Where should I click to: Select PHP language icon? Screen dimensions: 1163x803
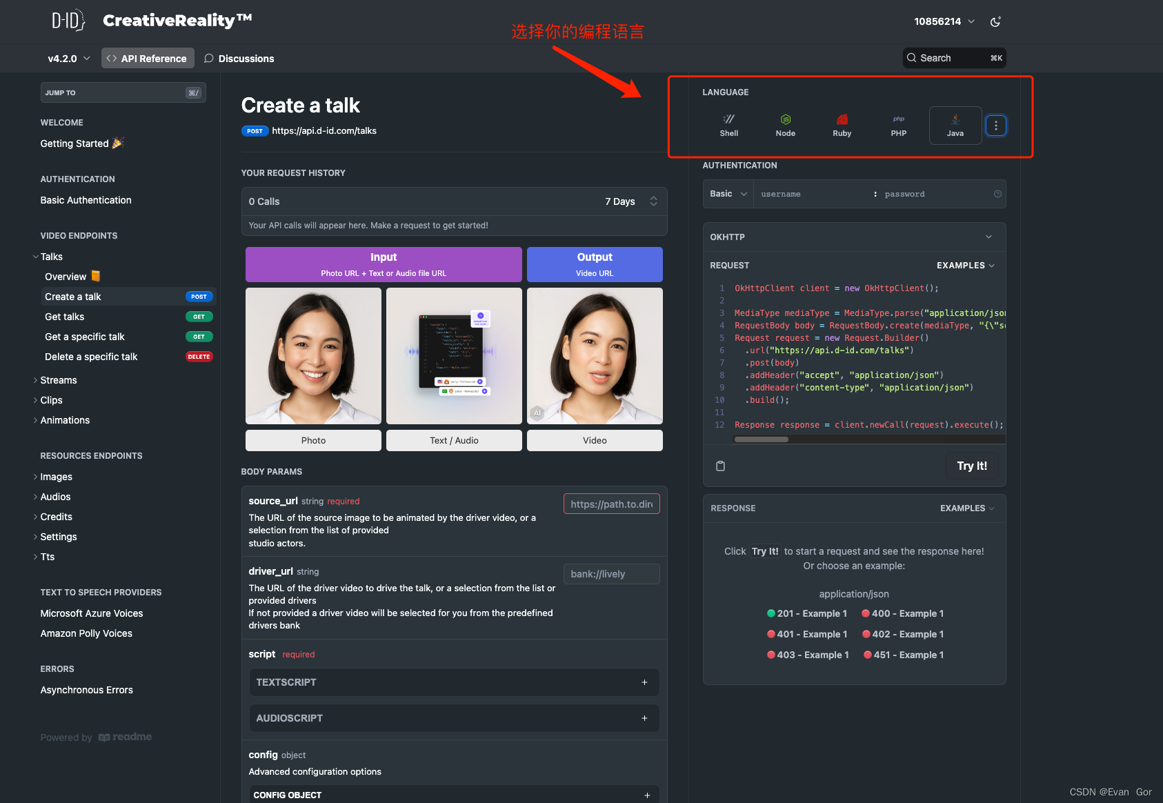click(x=899, y=126)
